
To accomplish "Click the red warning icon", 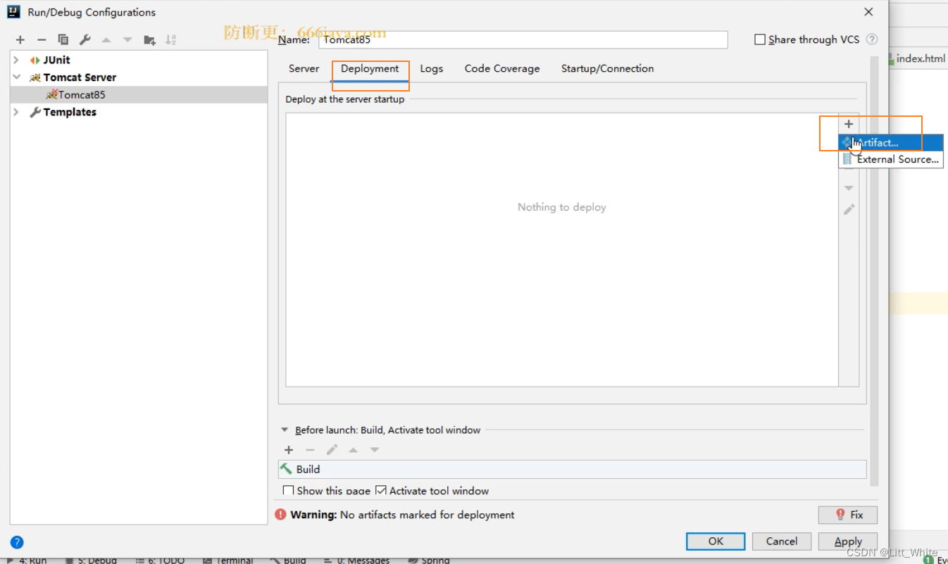I will pos(281,515).
